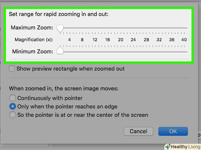Set Maximum Zoom slider to 40x mark
This screenshot has width=201, height=150.
pos(184,28)
